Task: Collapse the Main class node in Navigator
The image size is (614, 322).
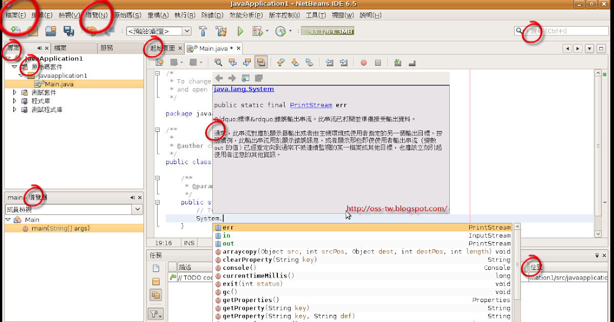Action: [9, 220]
